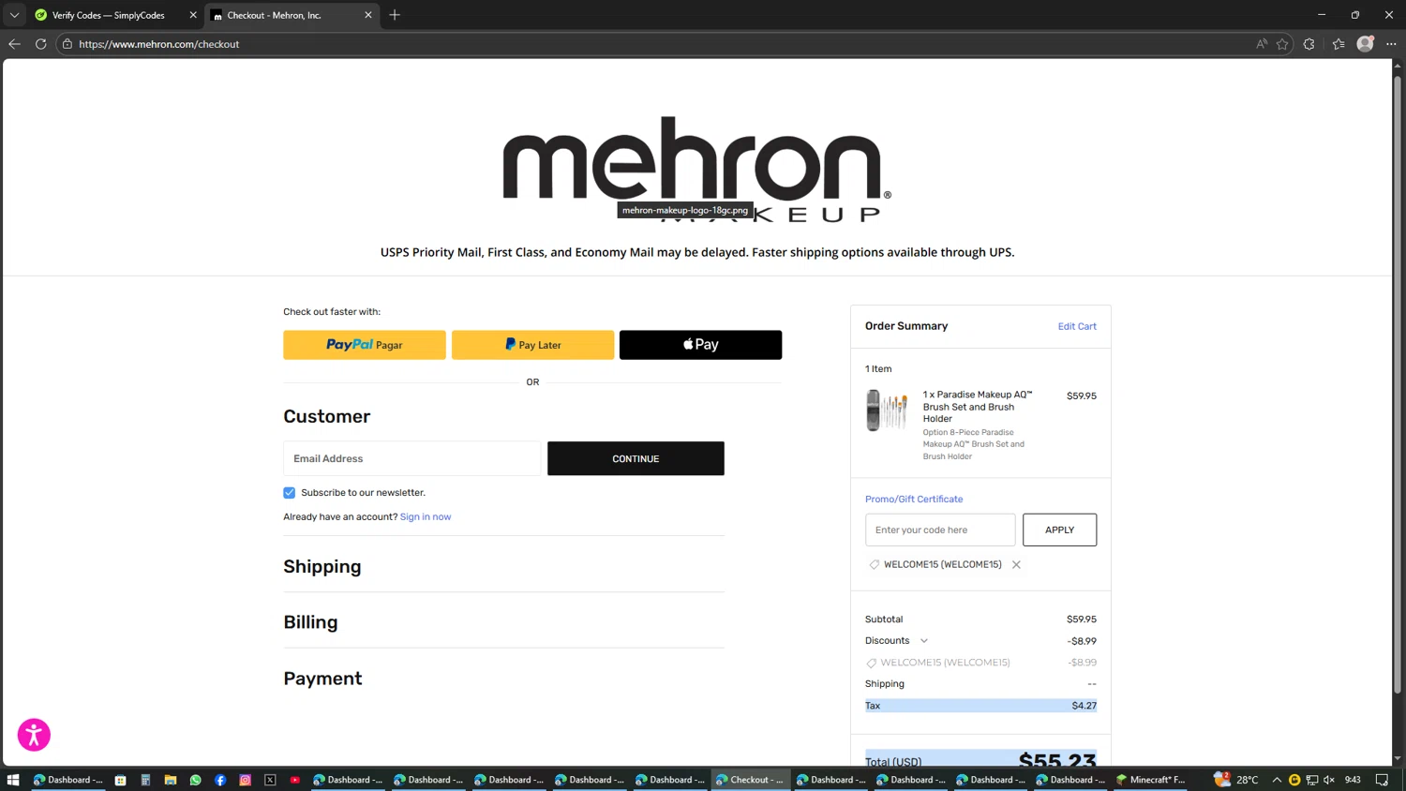Image resolution: width=1406 pixels, height=791 pixels.
Task: Check out with Apple Pay
Action: tap(700, 345)
